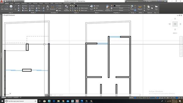This screenshot has width=183, height=103.
Task: Click Create block button
Action: [96, 6]
